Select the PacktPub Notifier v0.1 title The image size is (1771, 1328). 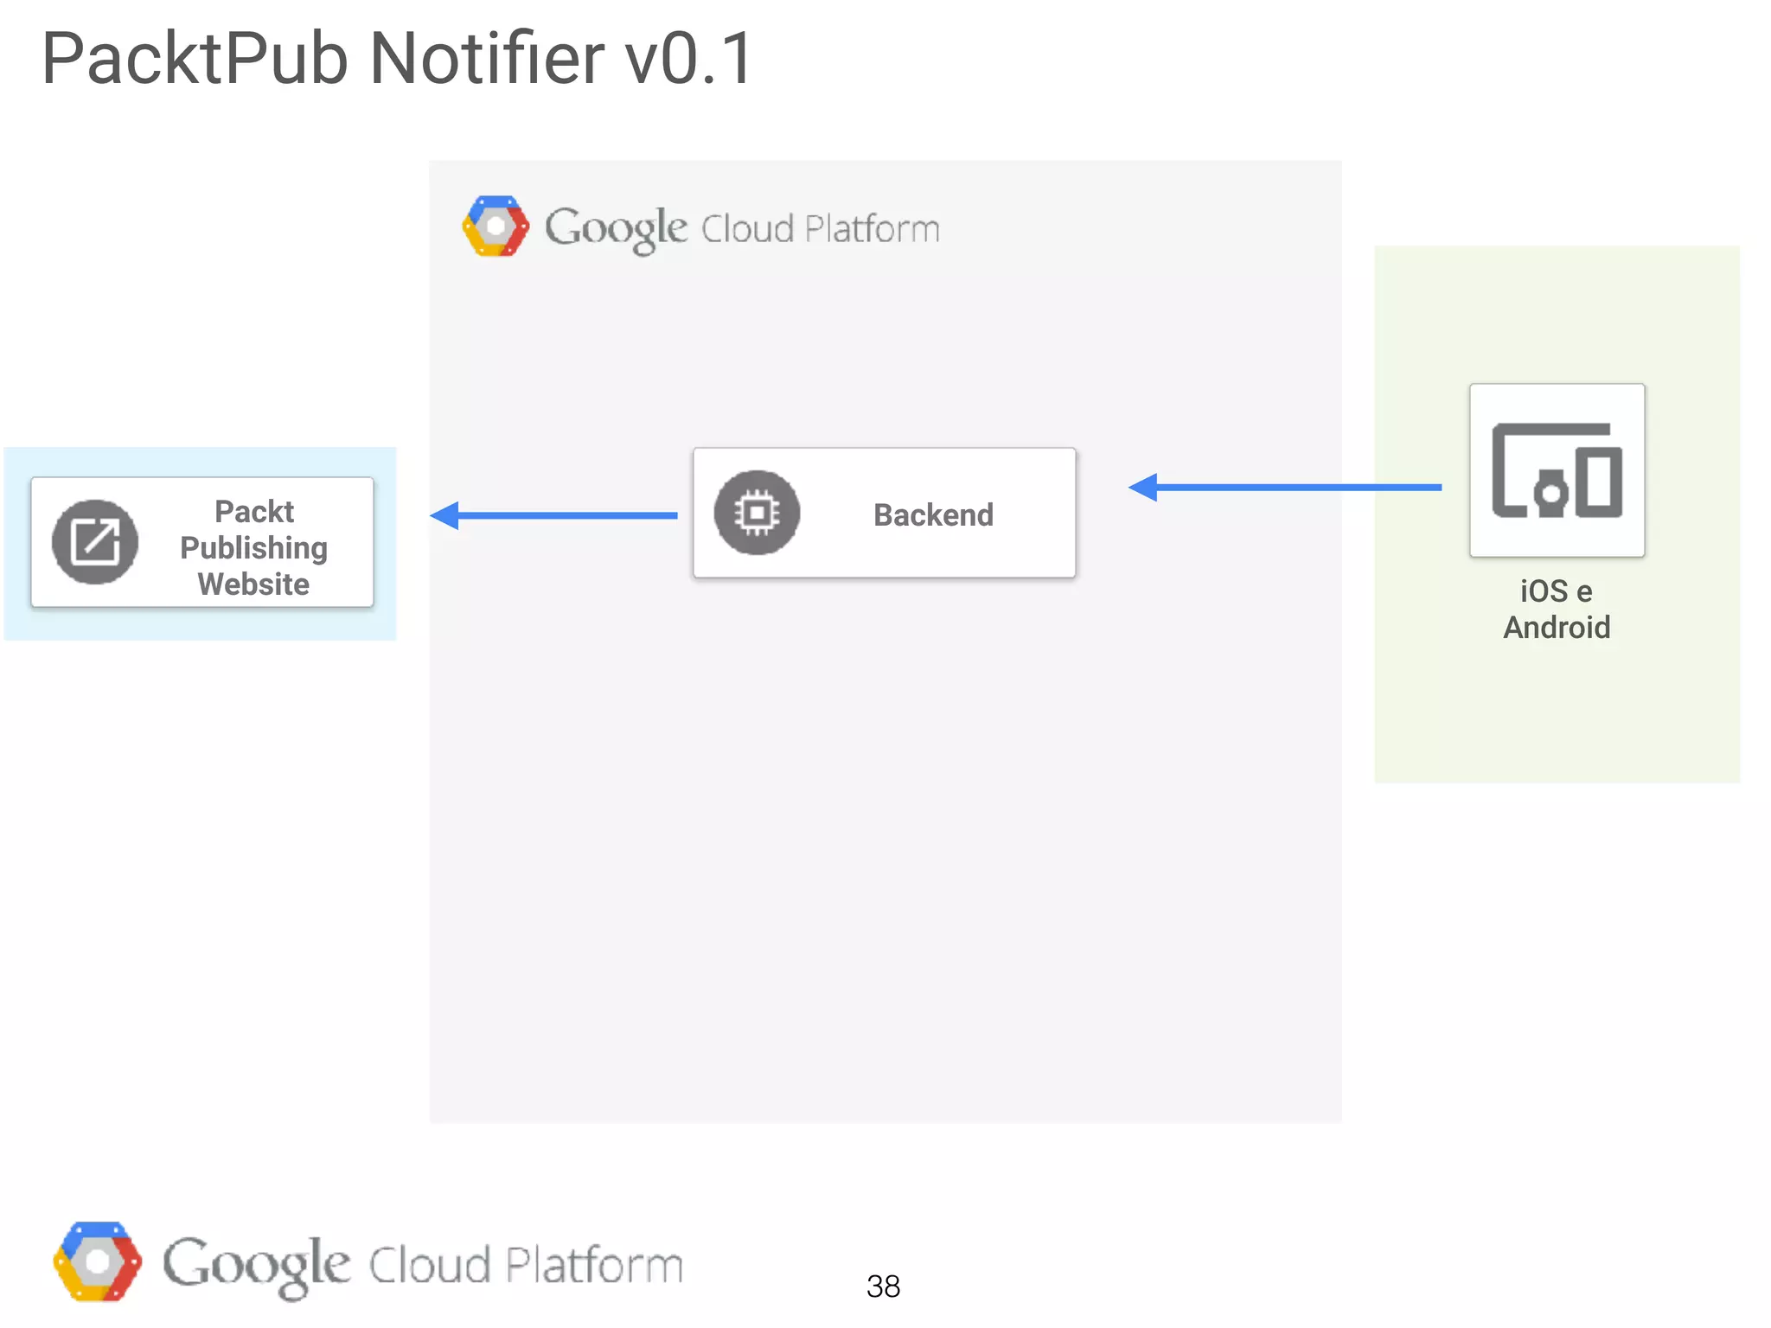(x=398, y=58)
